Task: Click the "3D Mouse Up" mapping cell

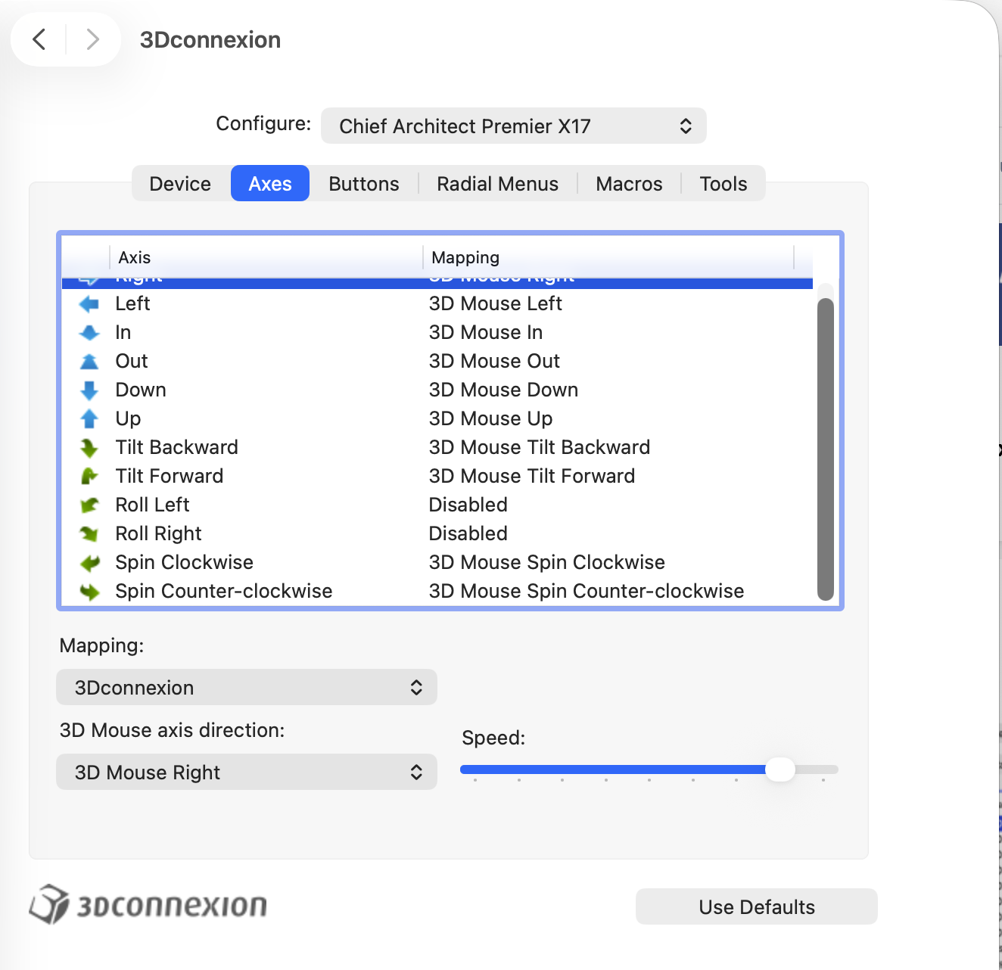Action: (x=491, y=419)
